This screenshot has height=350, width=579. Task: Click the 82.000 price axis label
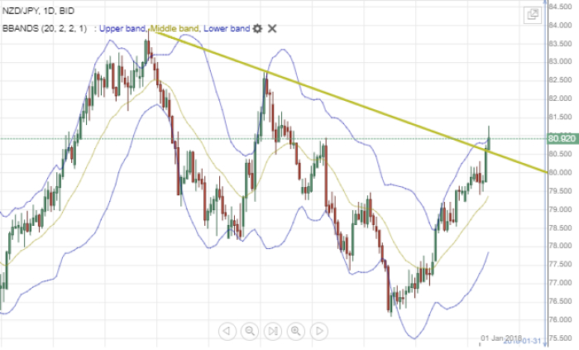[560, 98]
